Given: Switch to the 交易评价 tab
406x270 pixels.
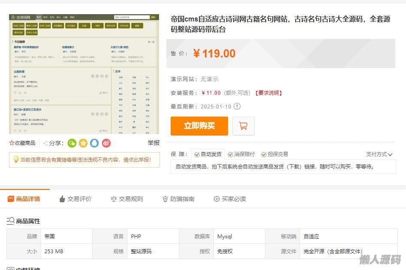Looking at the screenshot, I should 75,199.
